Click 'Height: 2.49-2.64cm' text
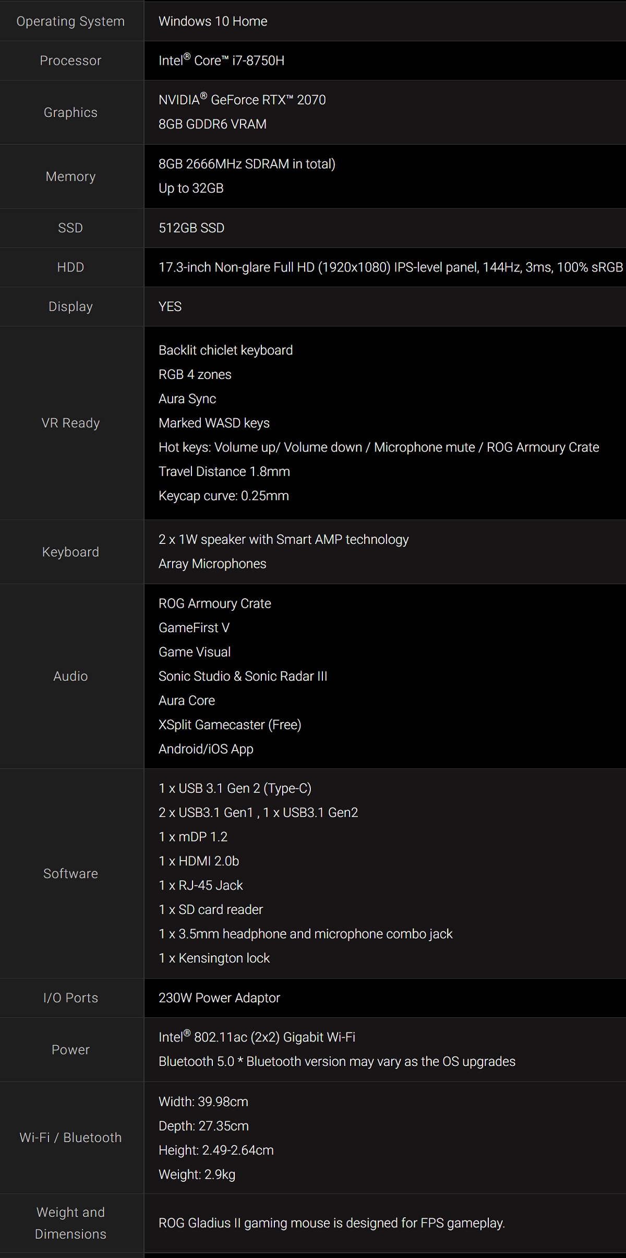Image resolution: width=626 pixels, height=1258 pixels. click(x=216, y=1150)
